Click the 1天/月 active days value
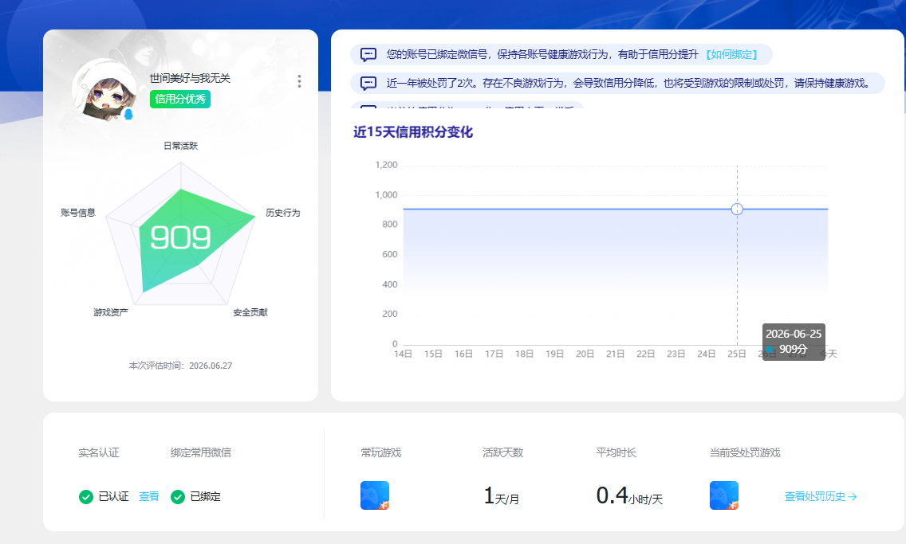The image size is (906, 544). pyautogui.click(x=501, y=495)
